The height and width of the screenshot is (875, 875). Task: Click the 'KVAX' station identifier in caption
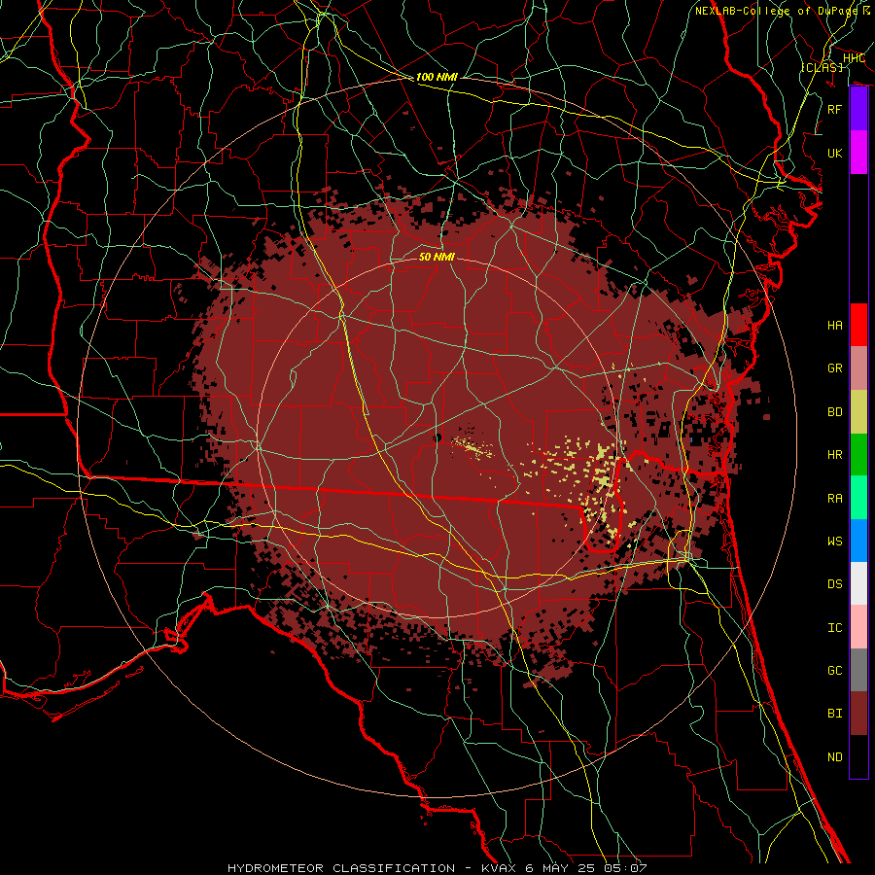[x=499, y=868]
